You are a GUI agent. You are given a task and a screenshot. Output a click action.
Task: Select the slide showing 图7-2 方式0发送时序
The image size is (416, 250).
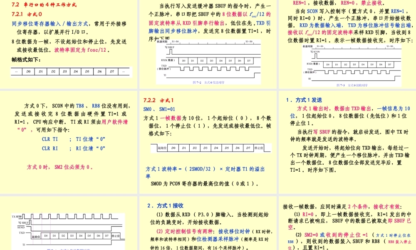coord(208,44)
